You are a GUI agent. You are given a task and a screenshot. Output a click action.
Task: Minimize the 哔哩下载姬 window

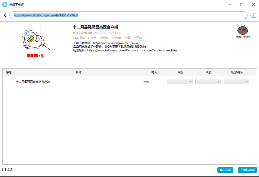pos(230,5)
